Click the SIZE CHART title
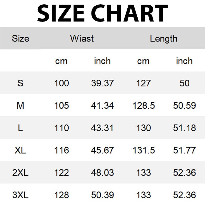205x205 pixels. (102, 13)
